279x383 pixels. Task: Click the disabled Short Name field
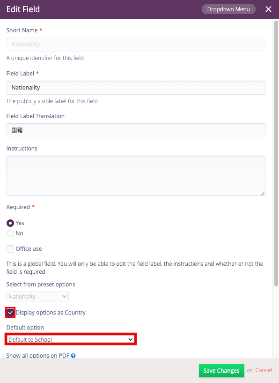(136, 45)
